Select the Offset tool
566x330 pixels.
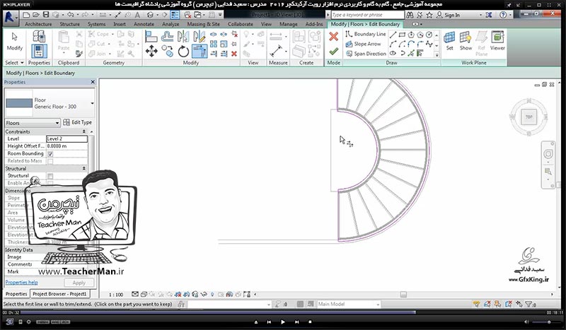[x=167, y=37]
